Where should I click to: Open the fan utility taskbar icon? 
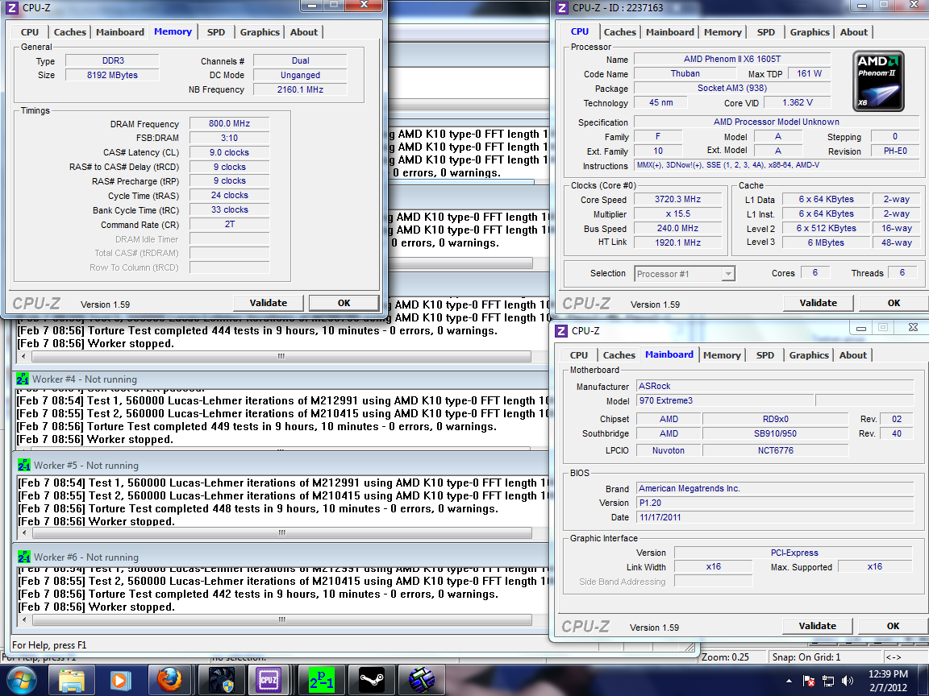(221, 681)
